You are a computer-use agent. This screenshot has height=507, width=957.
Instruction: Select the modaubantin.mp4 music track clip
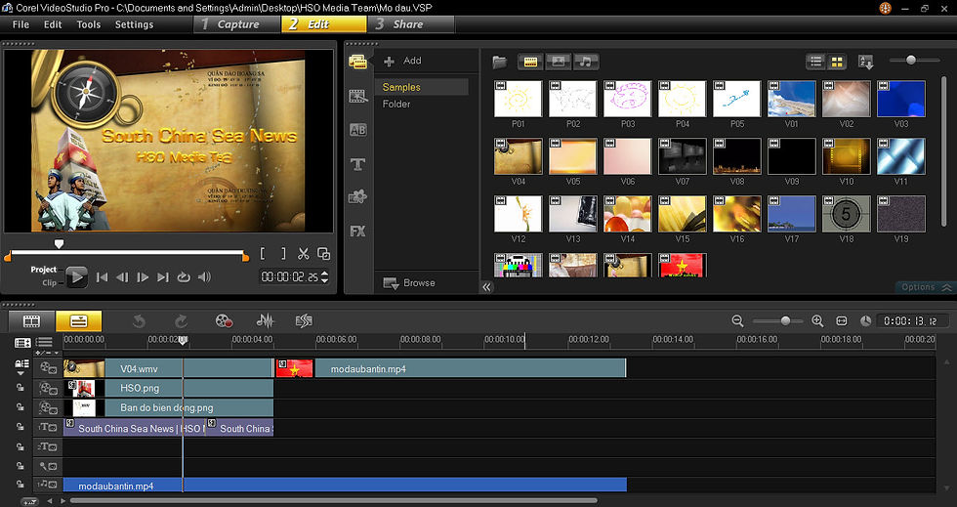[345, 486]
